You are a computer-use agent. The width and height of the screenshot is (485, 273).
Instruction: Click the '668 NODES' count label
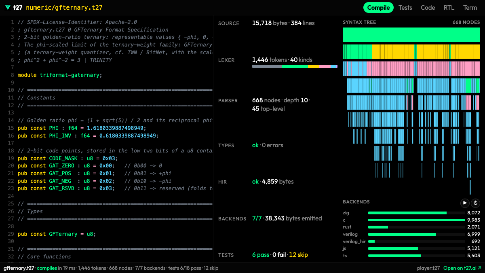[466, 22]
